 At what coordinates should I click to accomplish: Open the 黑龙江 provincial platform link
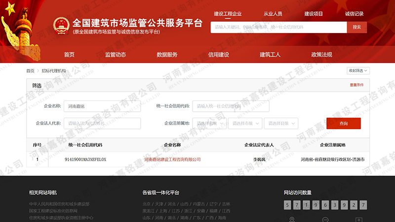click(149, 211)
